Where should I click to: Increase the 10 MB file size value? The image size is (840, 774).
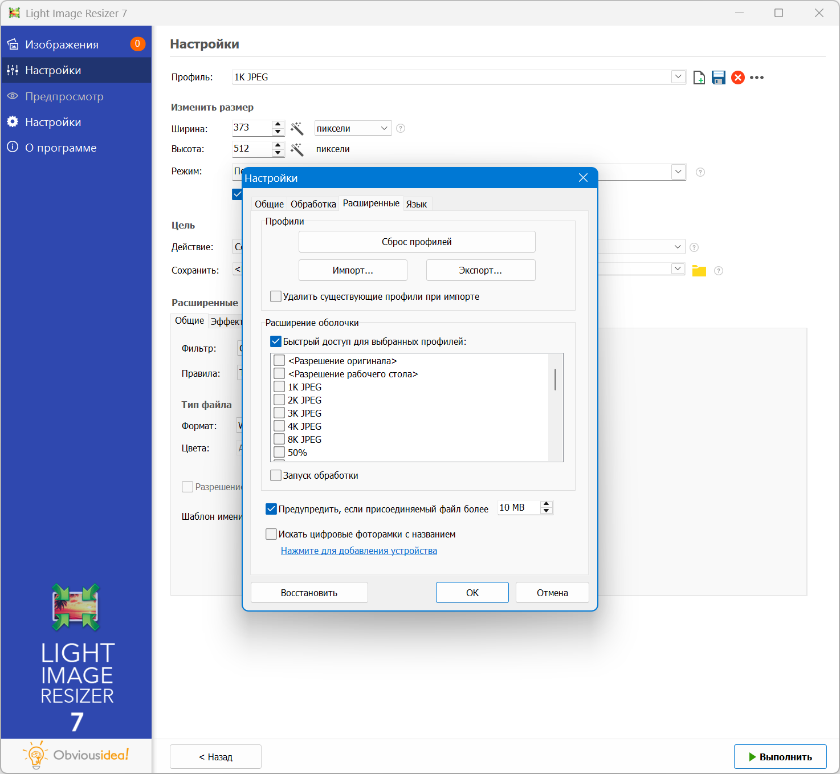[547, 504]
